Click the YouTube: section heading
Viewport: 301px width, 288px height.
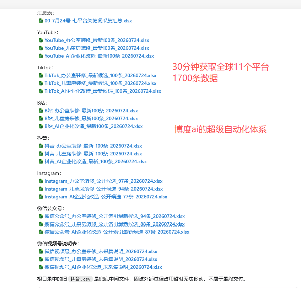point(48,32)
